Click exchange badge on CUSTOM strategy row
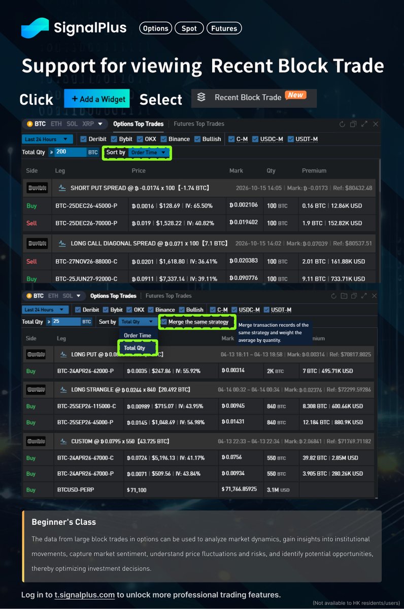 point(36,441)
